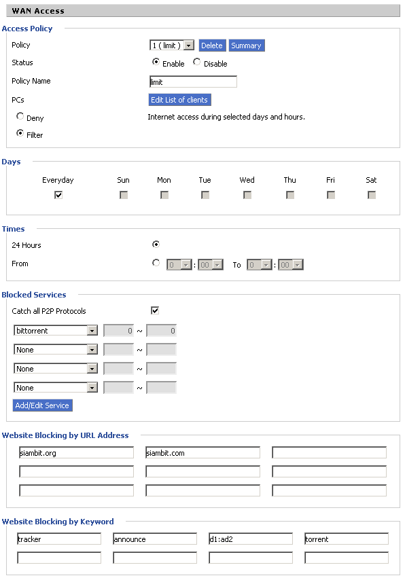Click the empty third URL field in first row
This screenshot has height=580, width=405.
[329, 453]
